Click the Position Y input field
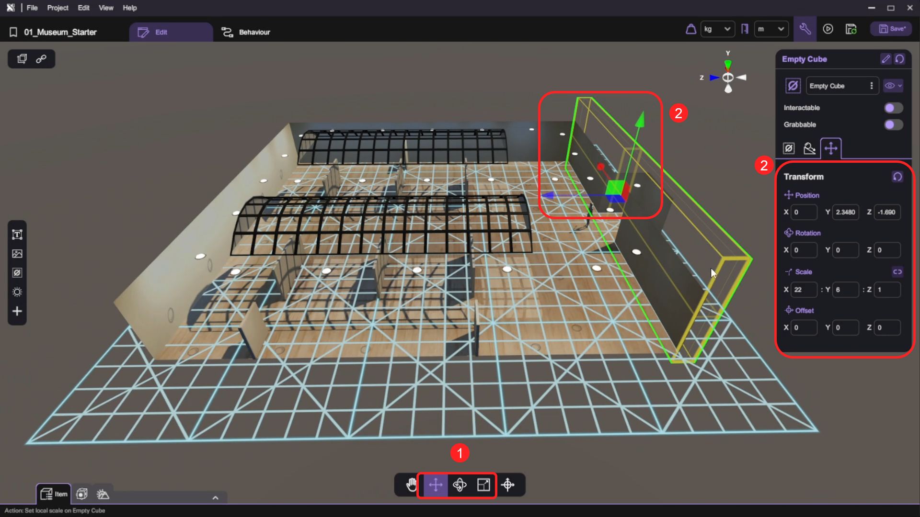Screen dimensions: 920x517 [x=845, y=212]
